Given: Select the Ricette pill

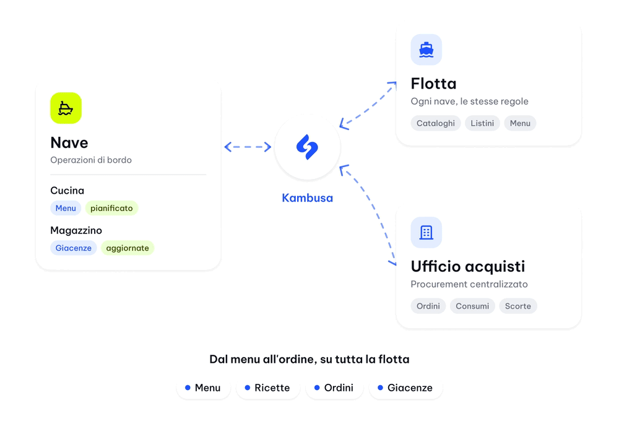Looking at the screenshot, I should 267,388.
